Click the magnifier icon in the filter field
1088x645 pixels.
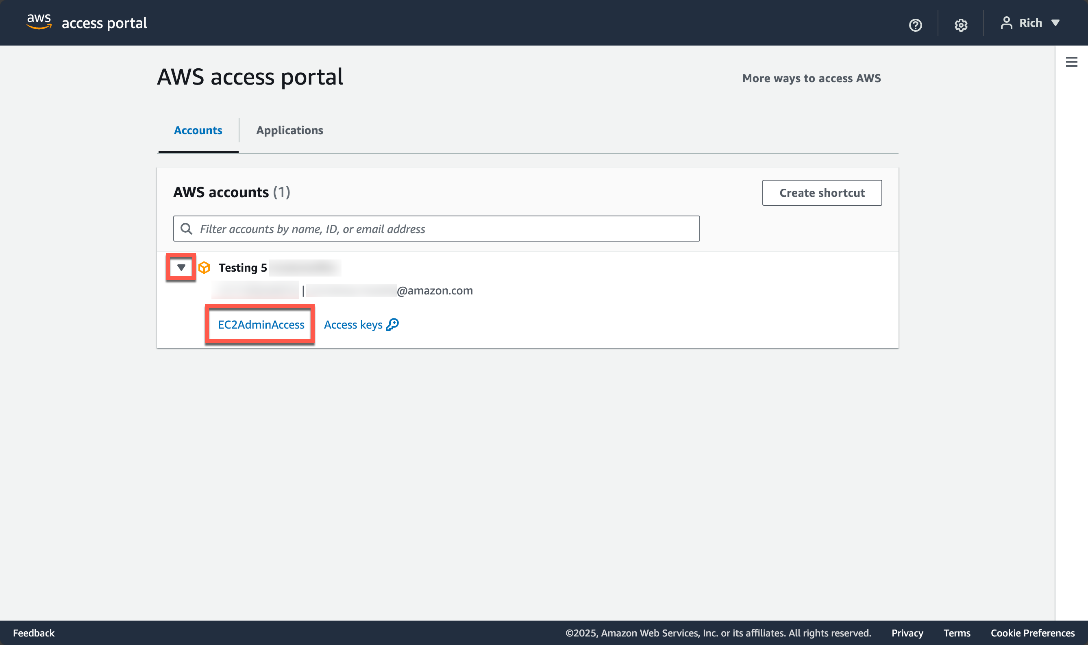pyautogui.click(x=187, y=228)
